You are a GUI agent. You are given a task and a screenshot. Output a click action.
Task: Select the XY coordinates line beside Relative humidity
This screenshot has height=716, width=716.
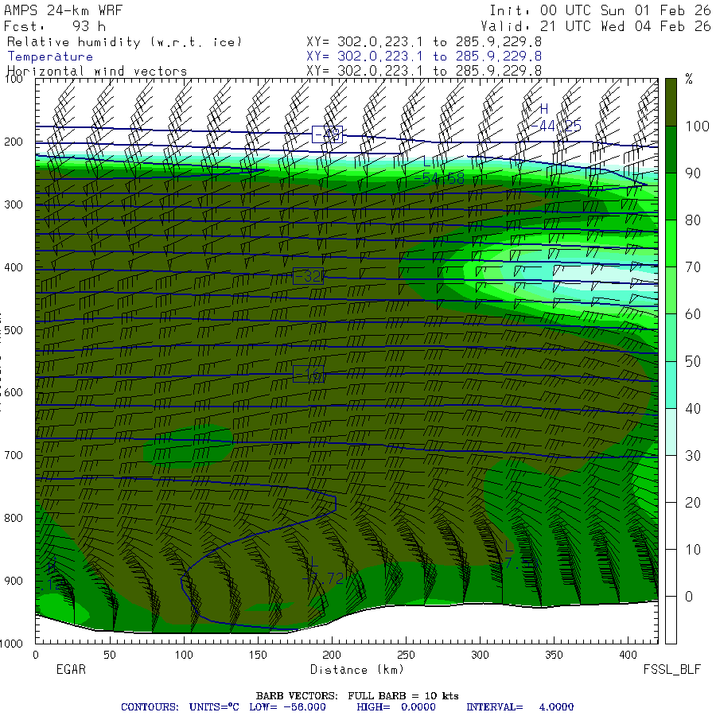click(424, 42)
